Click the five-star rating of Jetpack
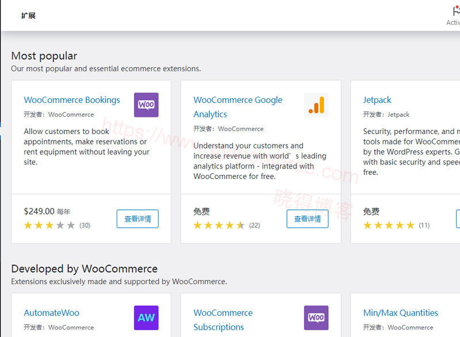Image resolution: width=460 pixels, height=337 pixels. pyautogui.click(x=389, y=225)
